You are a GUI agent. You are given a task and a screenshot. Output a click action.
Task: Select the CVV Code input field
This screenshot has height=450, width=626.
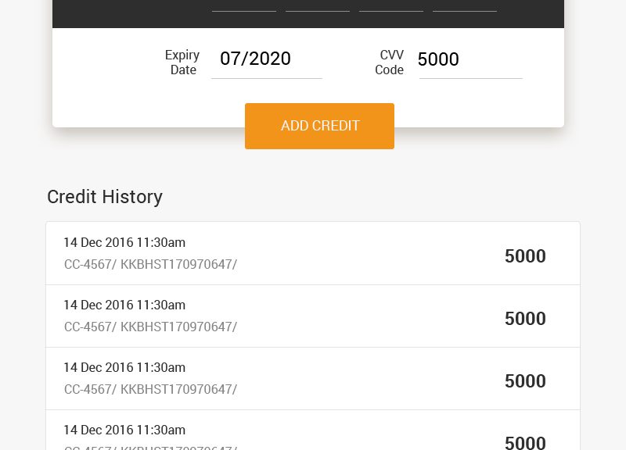(471, 59)
